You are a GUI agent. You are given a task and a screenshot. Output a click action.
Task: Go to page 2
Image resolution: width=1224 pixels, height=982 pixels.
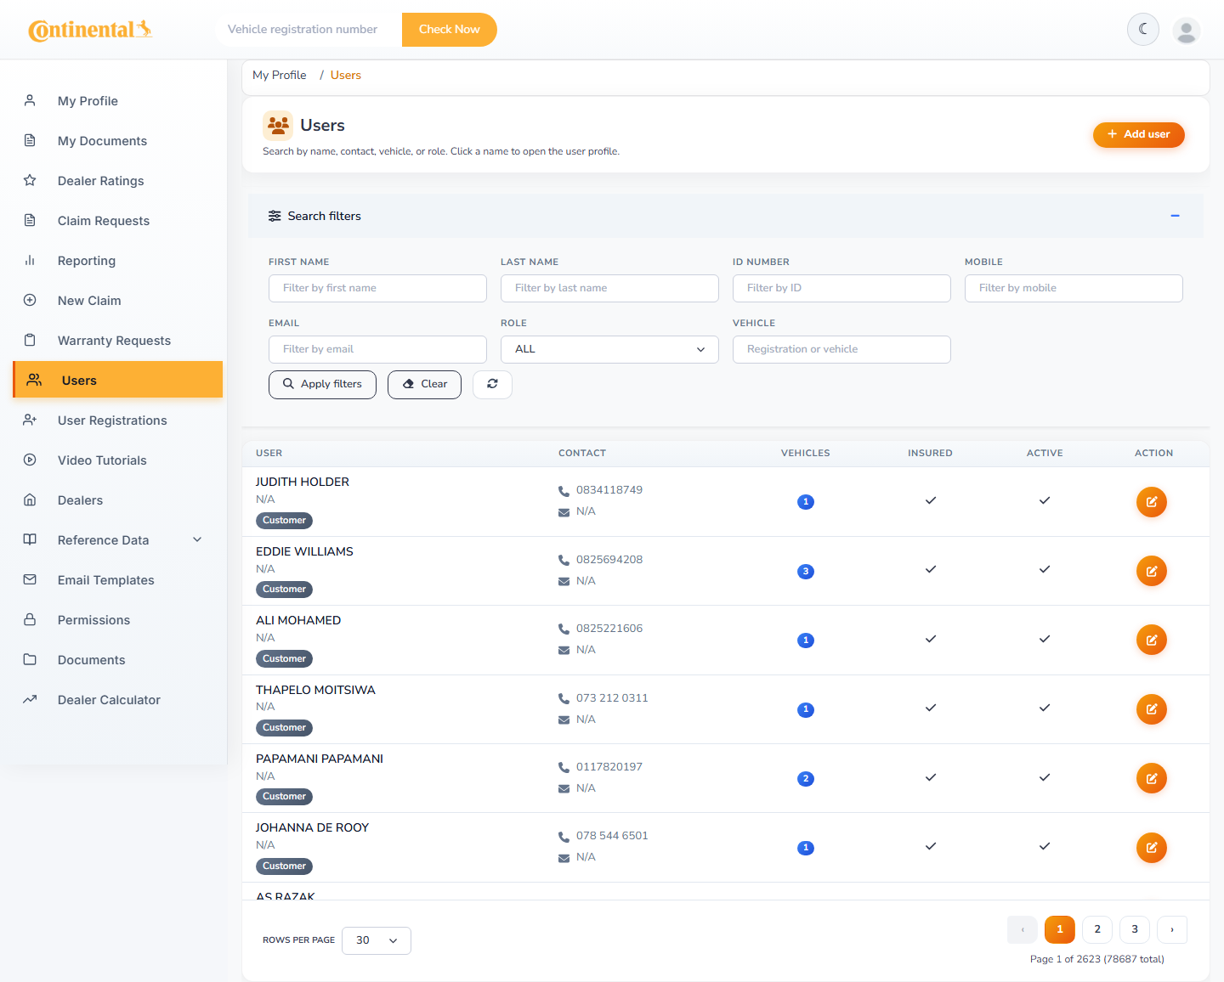click(1097, 929)
